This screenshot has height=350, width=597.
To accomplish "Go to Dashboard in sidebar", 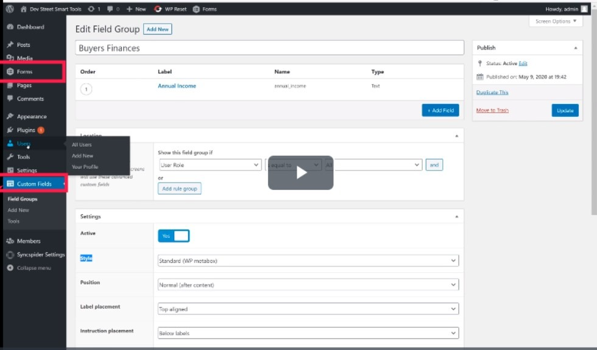I will (30, 27).
